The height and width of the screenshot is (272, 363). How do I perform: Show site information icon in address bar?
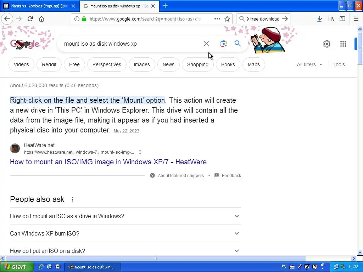77,19
